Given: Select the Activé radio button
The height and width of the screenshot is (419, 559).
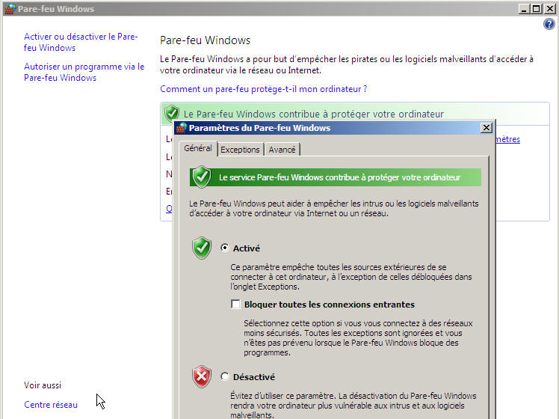Looking at the screenshot, I should (225, 248).
